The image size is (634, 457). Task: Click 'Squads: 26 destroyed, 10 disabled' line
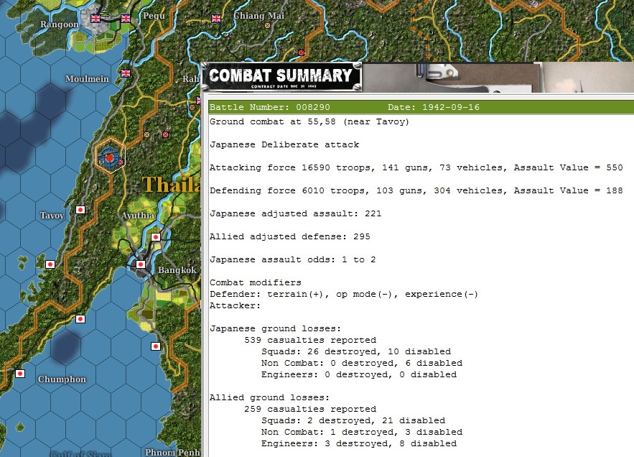click(356, 352)
